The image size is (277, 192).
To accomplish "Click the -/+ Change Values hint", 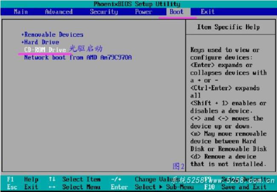I will pos(145,180).
